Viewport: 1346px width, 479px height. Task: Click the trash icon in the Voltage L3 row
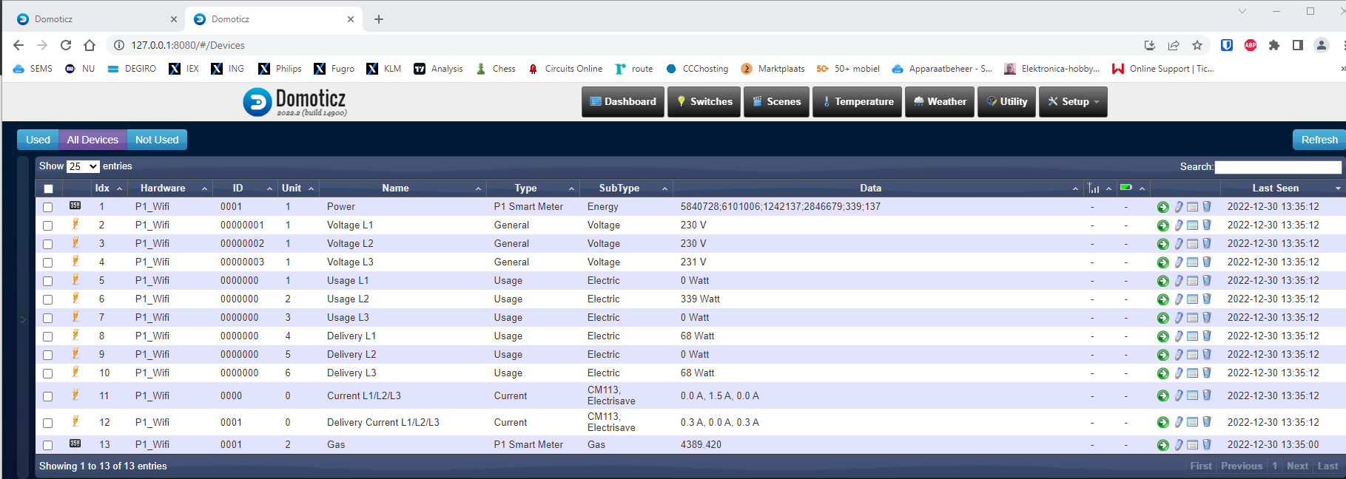[1207, 262]
